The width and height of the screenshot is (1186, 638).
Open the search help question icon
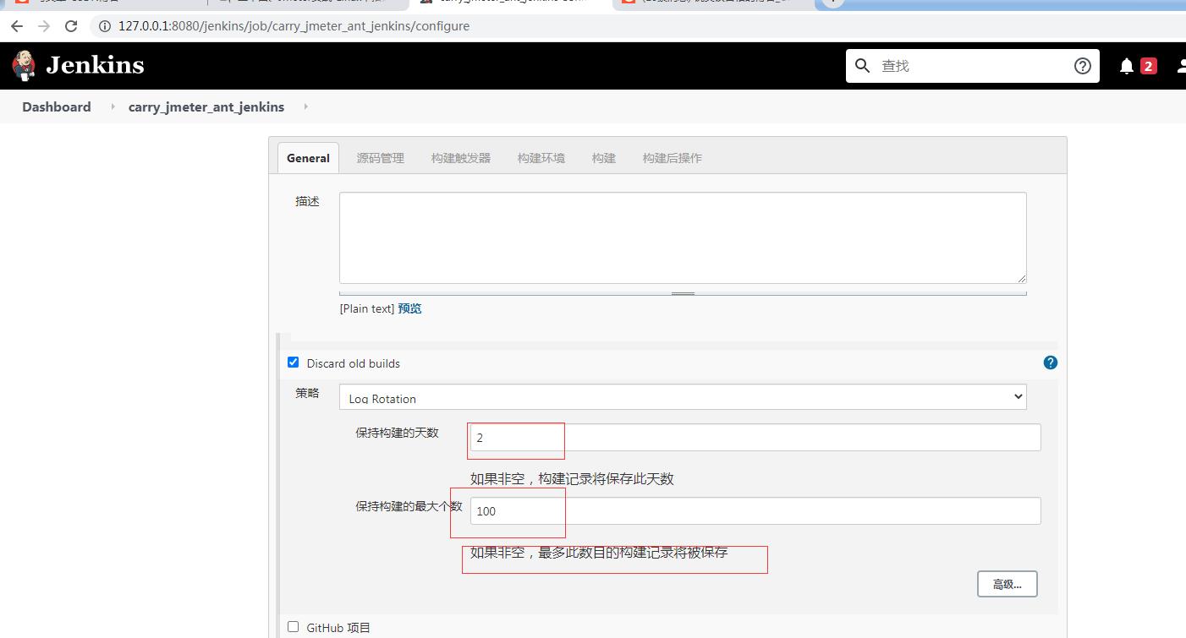[1082, 66]
